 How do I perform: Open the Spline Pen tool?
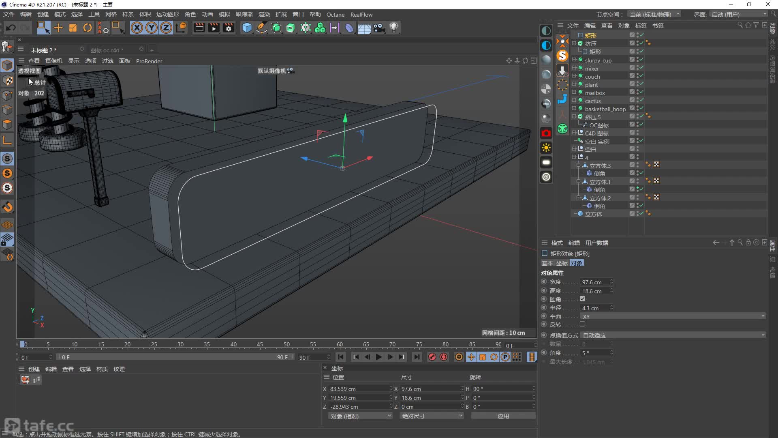click(x=262, y=28)
